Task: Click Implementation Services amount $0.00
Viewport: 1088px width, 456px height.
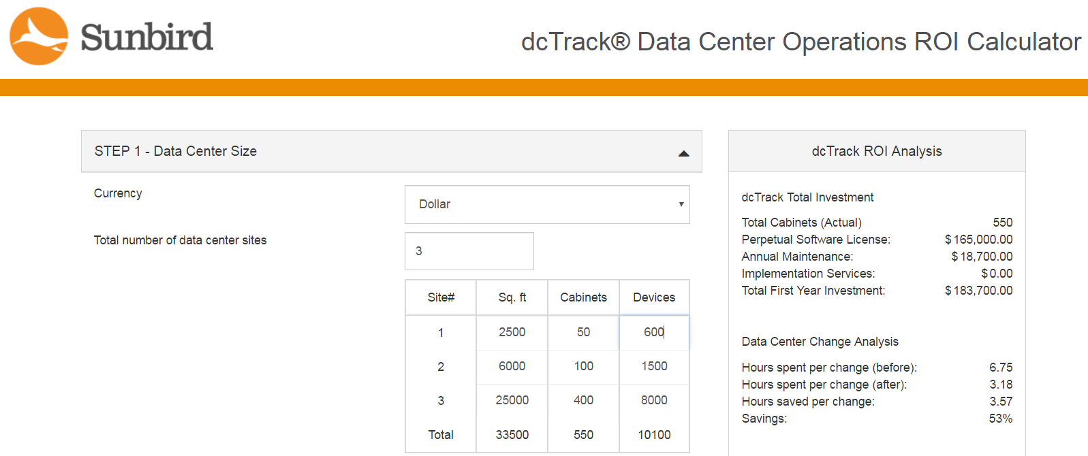Action: coord(997,274)
